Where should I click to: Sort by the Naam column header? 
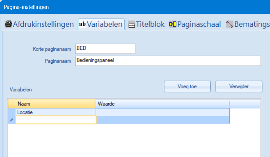[x=52, y=104]
